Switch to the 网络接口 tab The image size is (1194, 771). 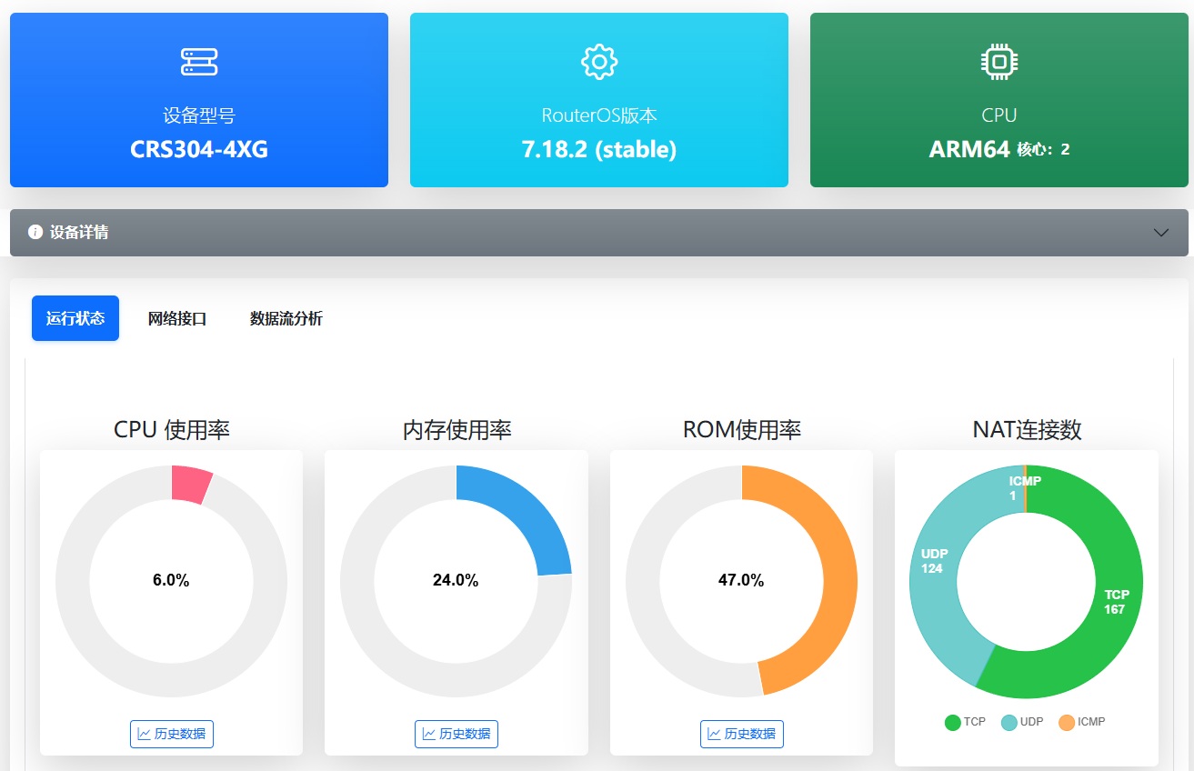tap(177, 318)
